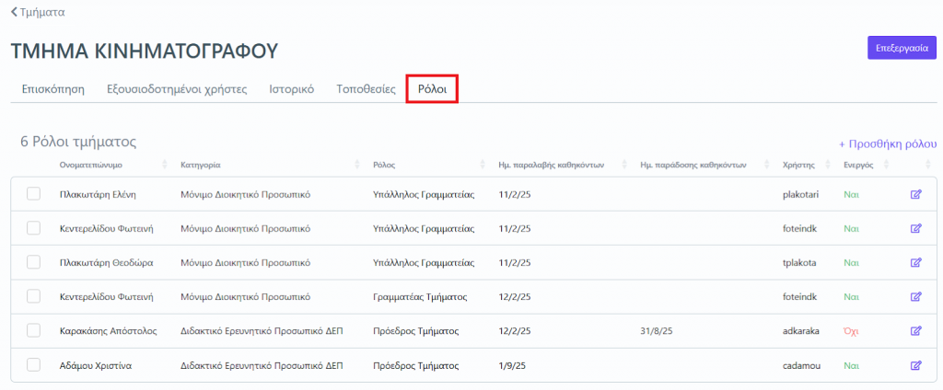Edit the Γραμματέας Τμήματος role entry
Viewport: 943px width, 390px height.
(915, 297)
